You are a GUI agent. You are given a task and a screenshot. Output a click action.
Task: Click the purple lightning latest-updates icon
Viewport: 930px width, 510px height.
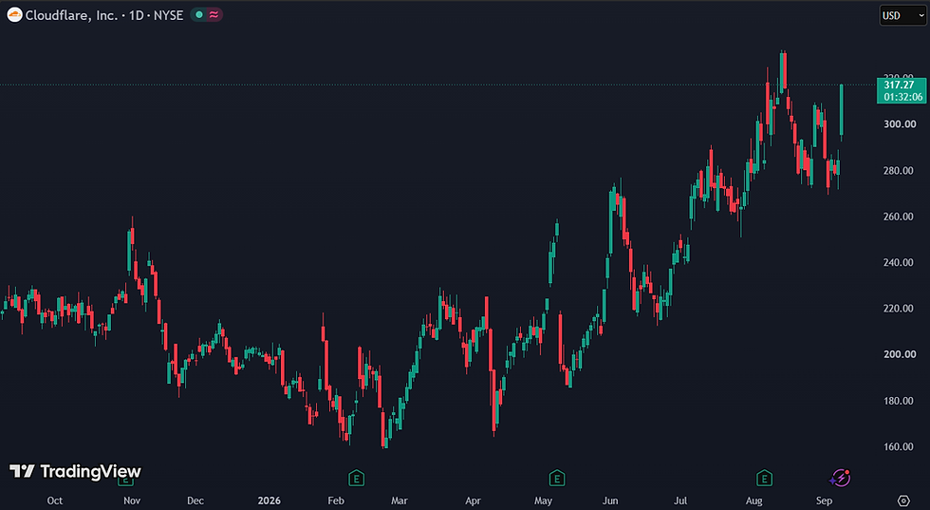[840, 478]
